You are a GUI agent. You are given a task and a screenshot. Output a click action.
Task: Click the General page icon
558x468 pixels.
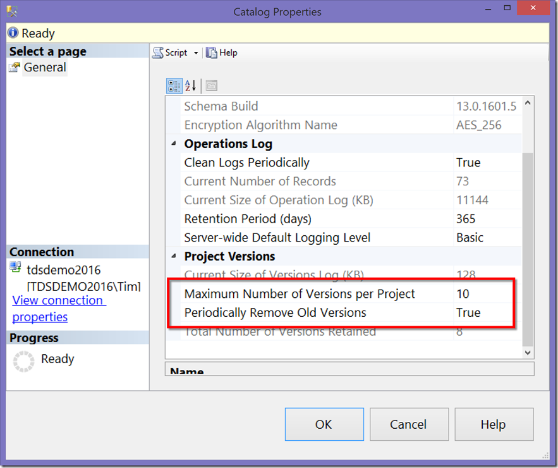pyautogui.click(x=13, y=67)
